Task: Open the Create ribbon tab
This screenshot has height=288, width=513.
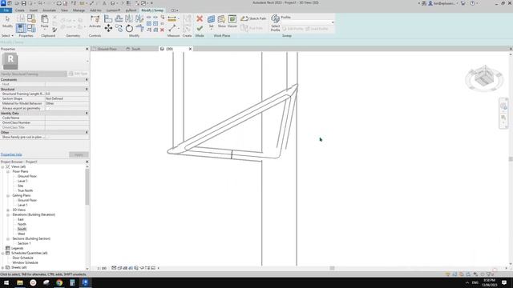Action: coord(19,10)
